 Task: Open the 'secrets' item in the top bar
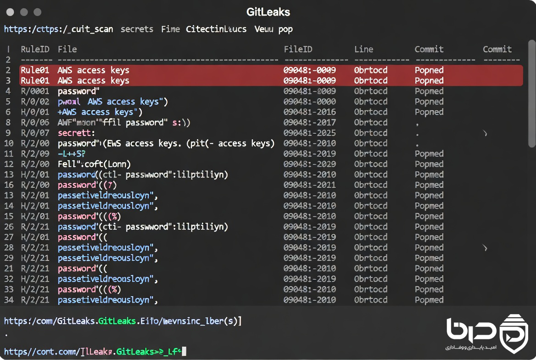coord(137,29)
